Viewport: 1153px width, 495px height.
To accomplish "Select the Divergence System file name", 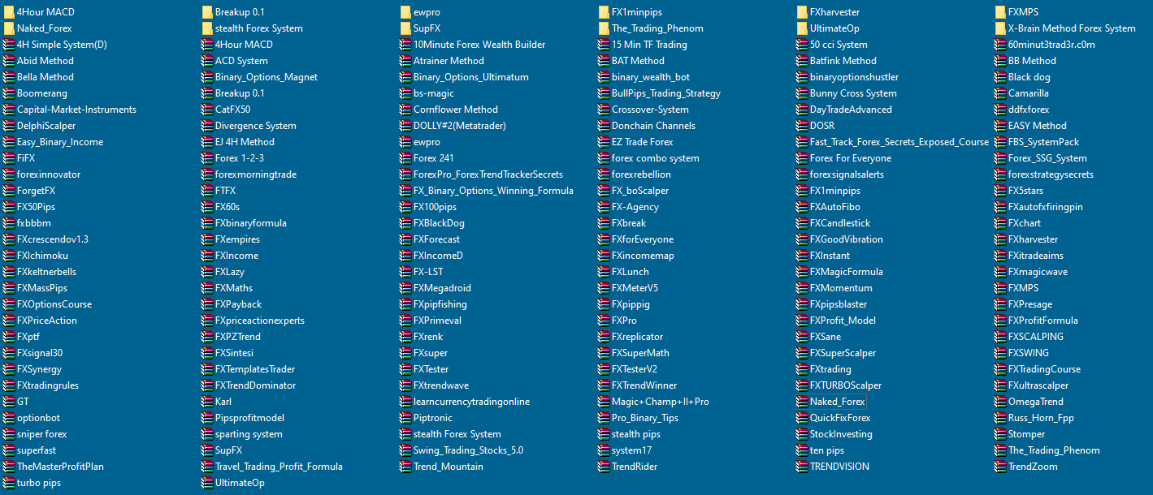I will pyautogui.click(x=256, y=126).
